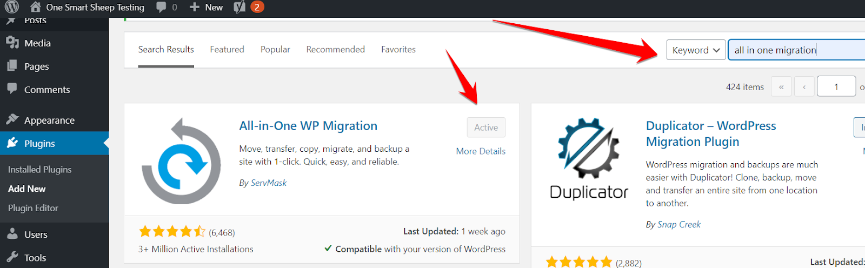Open Appearance menu item

tap(49, 120)
